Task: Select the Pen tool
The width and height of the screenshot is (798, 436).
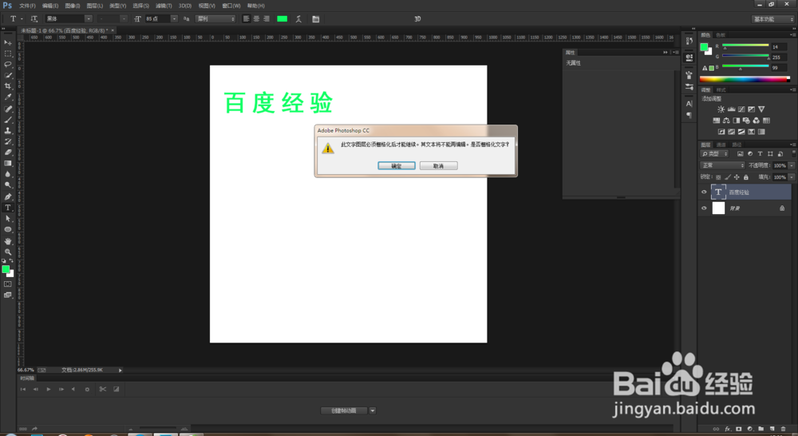Action: [8, 196]
